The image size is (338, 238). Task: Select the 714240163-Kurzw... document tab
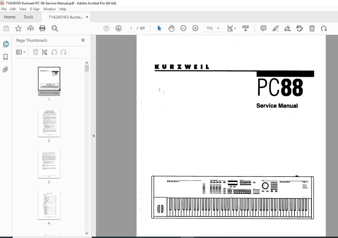(65, 17)
